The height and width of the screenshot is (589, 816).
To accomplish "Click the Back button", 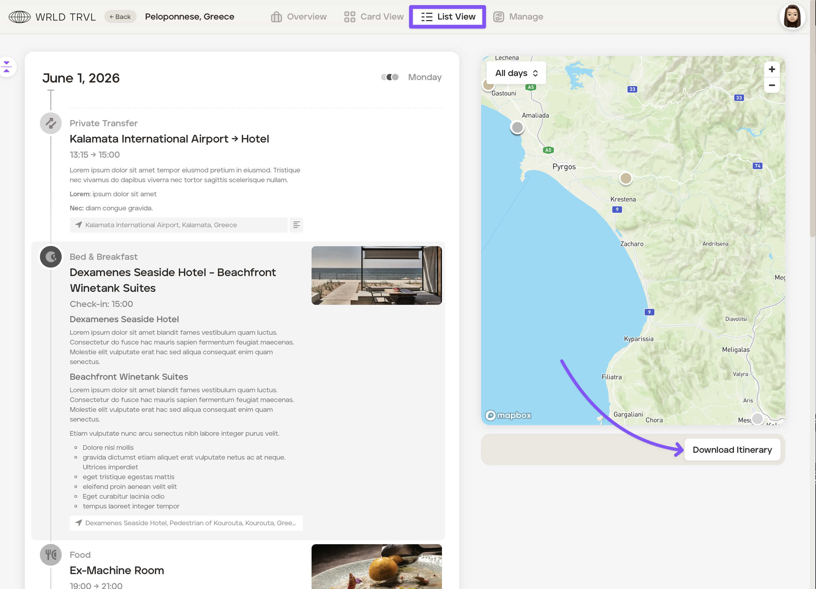I will 120,17.
